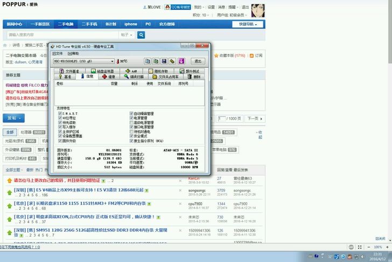
Task: Open the 全部主题 filter dropdown
Action: 14,170
